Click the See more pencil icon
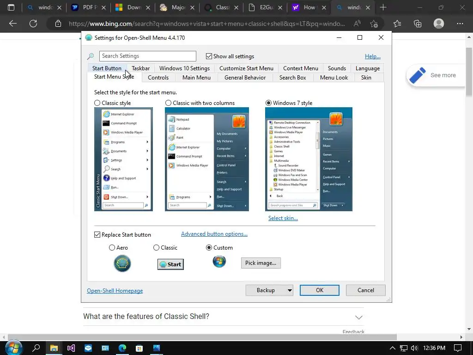 (418, 75)
